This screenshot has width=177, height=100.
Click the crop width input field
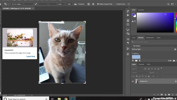point(29,4)
